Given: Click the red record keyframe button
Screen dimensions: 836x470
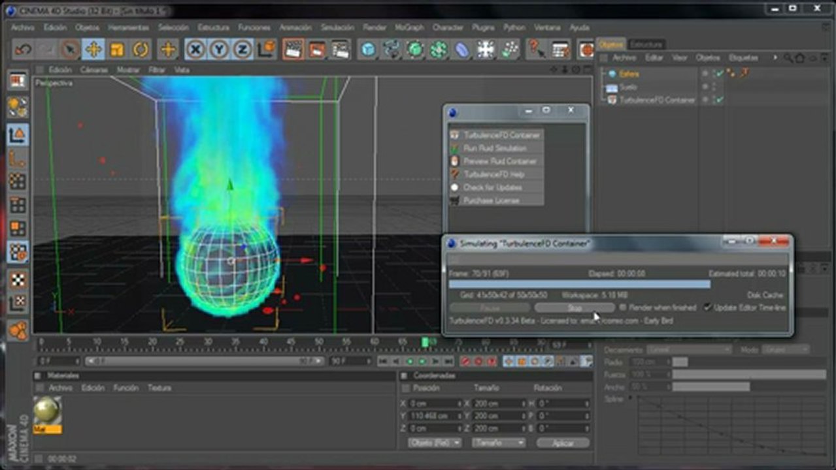Looking at the screenshot, I should (x=466, y=361).
